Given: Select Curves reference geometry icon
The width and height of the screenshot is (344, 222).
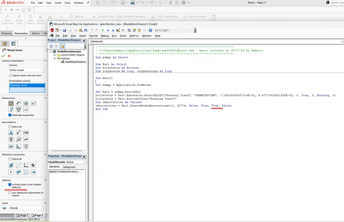Looking at the screenshot, I should coord(26,172).
